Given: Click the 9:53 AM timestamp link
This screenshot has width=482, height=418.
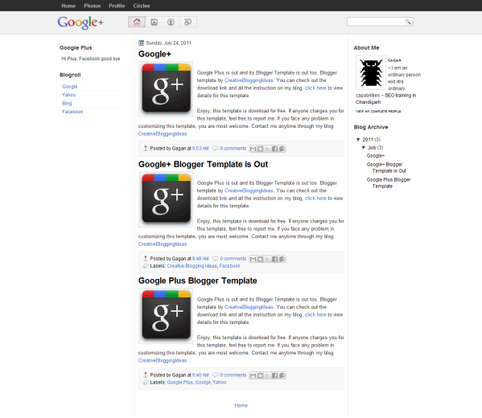Looking at the screenshot, I should (x=200, y=149).
